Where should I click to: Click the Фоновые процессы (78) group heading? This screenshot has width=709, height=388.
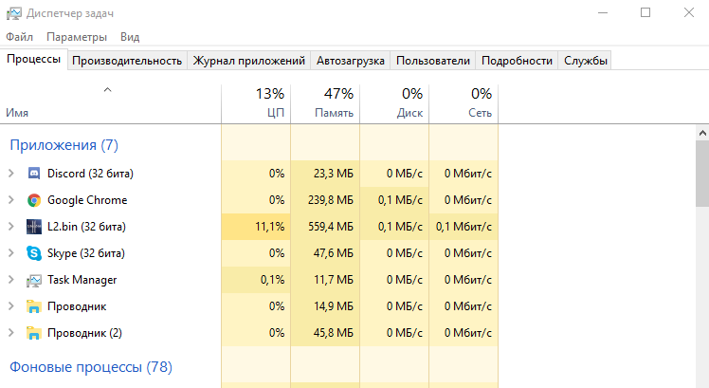point(91,367)
